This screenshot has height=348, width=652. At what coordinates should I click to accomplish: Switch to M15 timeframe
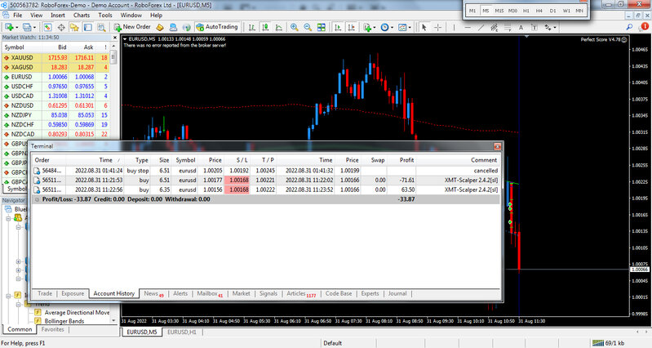coord(499,11)
